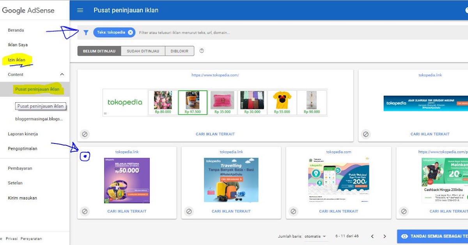Switch to the SUDAH DITINJAU tab
Screen dimensions: 468x245
tap(144, 51)
